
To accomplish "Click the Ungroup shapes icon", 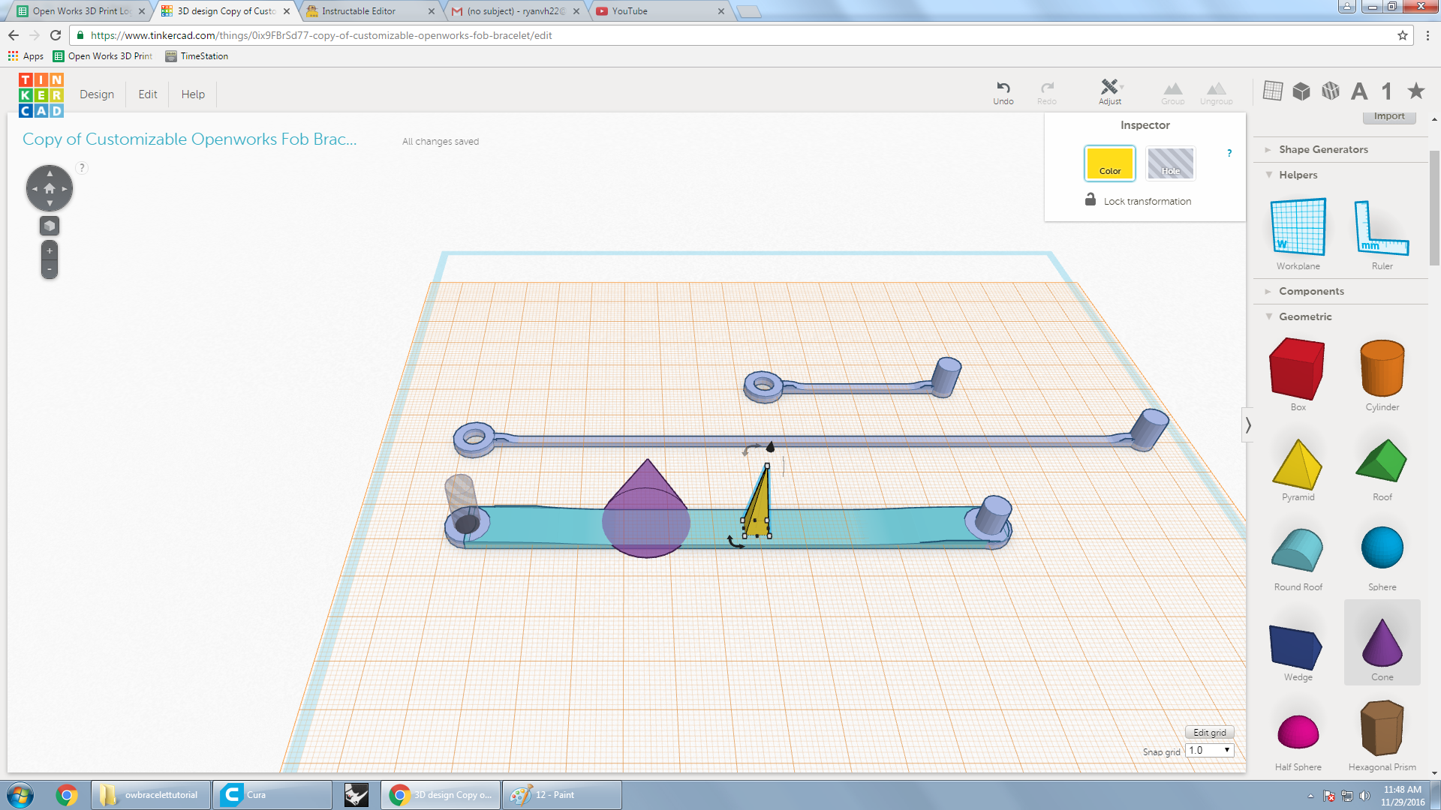I will pos(1216,88).
